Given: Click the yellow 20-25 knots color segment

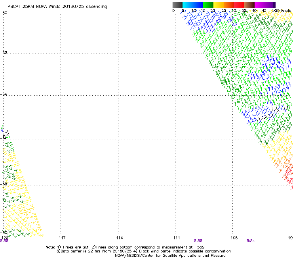Looking at the screenshot, I should point(219,5).
